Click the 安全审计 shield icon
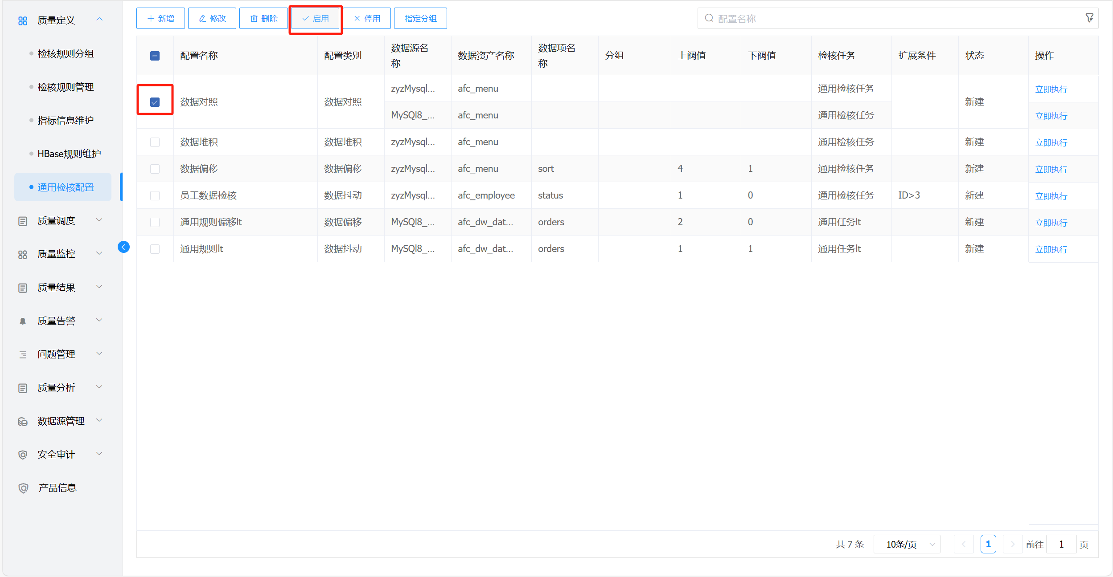This screenshot has height=577, width=1113. [23, 455]
